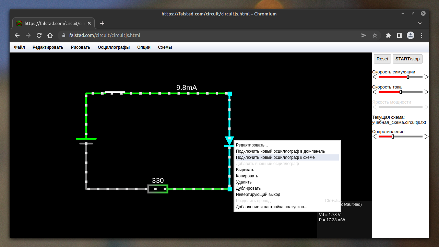Viewport: 439px width, 247px height.
Task: Choose Удалить from context menu
Action: (x=244, y=182)
